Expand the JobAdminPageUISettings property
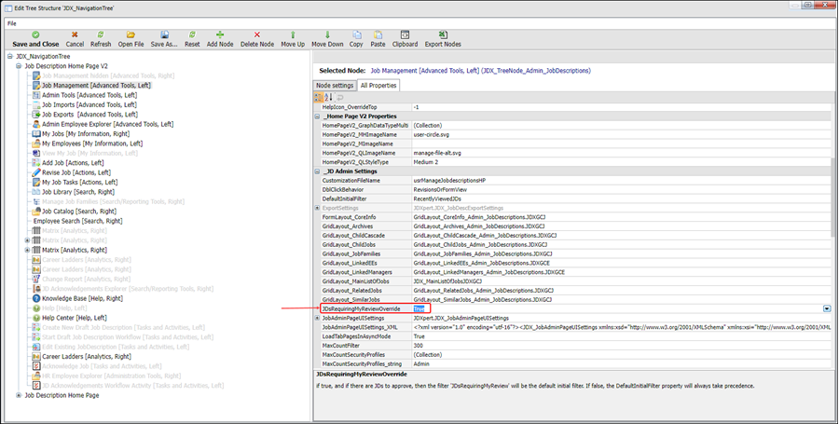 (317, 319)
